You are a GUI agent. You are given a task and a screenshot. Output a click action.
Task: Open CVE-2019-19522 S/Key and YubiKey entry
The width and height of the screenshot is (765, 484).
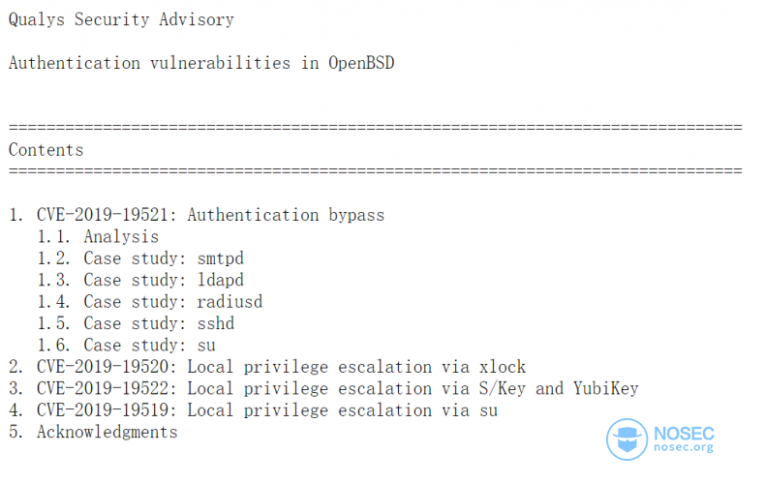click(323, 388)
